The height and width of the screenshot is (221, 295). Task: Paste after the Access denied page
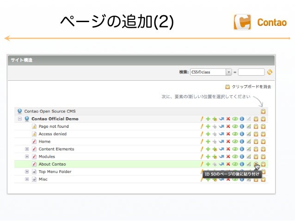[x=256, y=134]
